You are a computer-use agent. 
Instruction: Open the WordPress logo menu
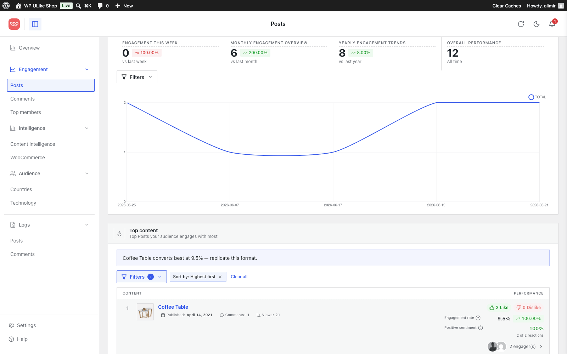(6, 6)
